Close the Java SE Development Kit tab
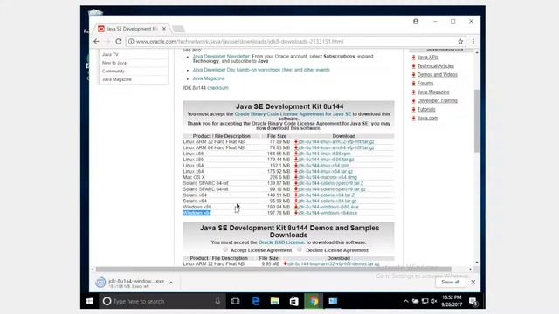559x314 pixels. (164, 29)
